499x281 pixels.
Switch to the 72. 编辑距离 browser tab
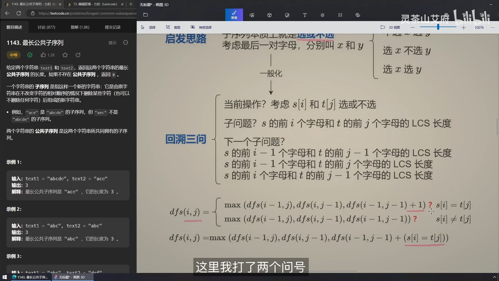(x=95, y=4)
